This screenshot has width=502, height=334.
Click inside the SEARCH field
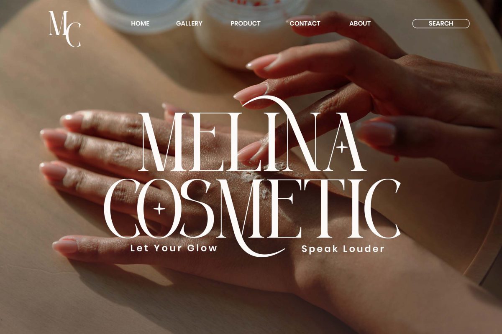[441, 23]
